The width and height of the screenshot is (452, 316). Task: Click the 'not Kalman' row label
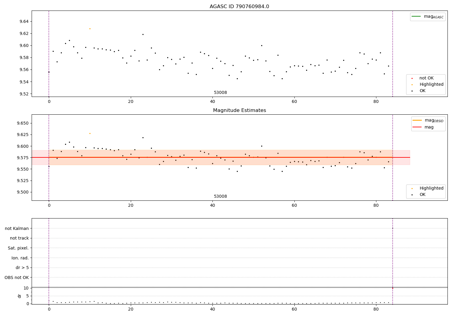pyautogui.click(x=17, y=228)
